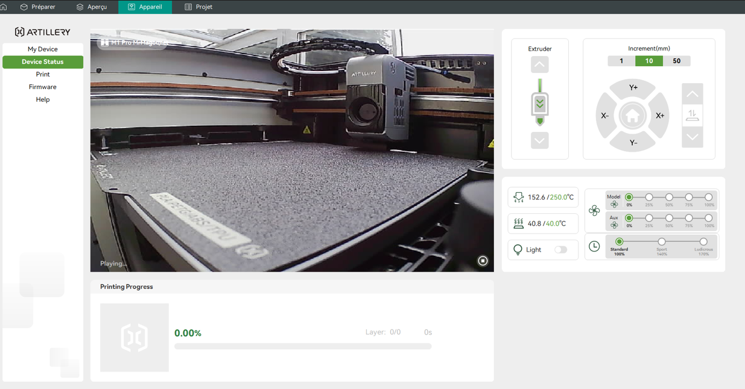Go to the home screen icon
The height and width of the screenshot is (389, 745).
click(4, 7)
